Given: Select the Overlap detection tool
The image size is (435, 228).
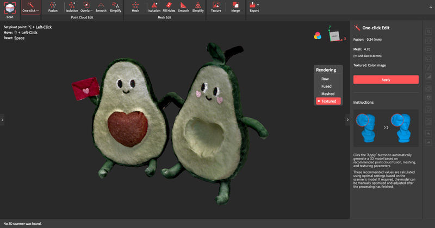Looking at the screenshot, I should (86, 8).
